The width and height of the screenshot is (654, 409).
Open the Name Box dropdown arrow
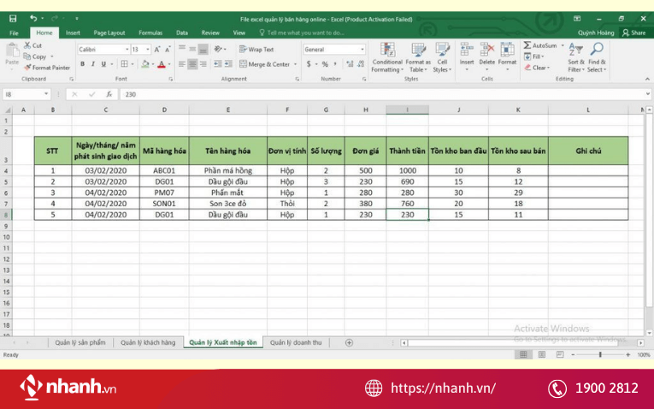[46, 94]
